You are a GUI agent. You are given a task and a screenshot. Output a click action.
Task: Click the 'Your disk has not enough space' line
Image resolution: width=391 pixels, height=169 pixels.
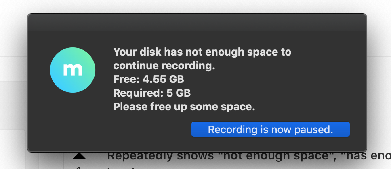[x=202, y=52]
